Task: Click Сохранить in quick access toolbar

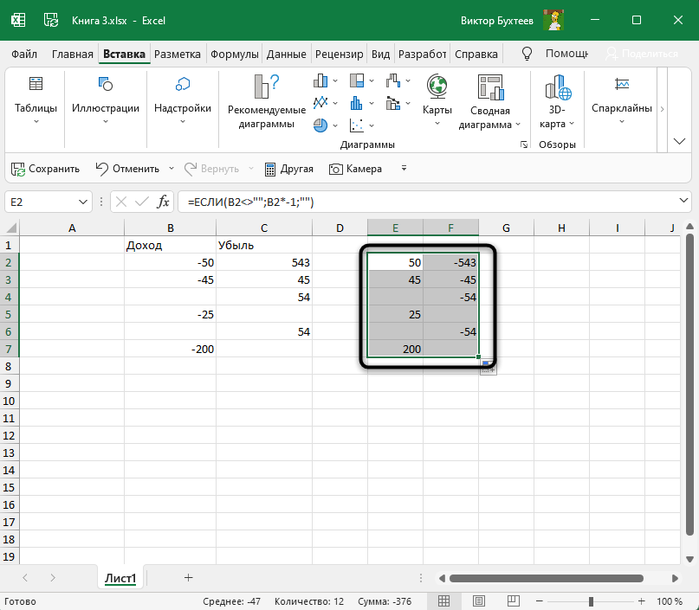Action: [x=45, y=169]
